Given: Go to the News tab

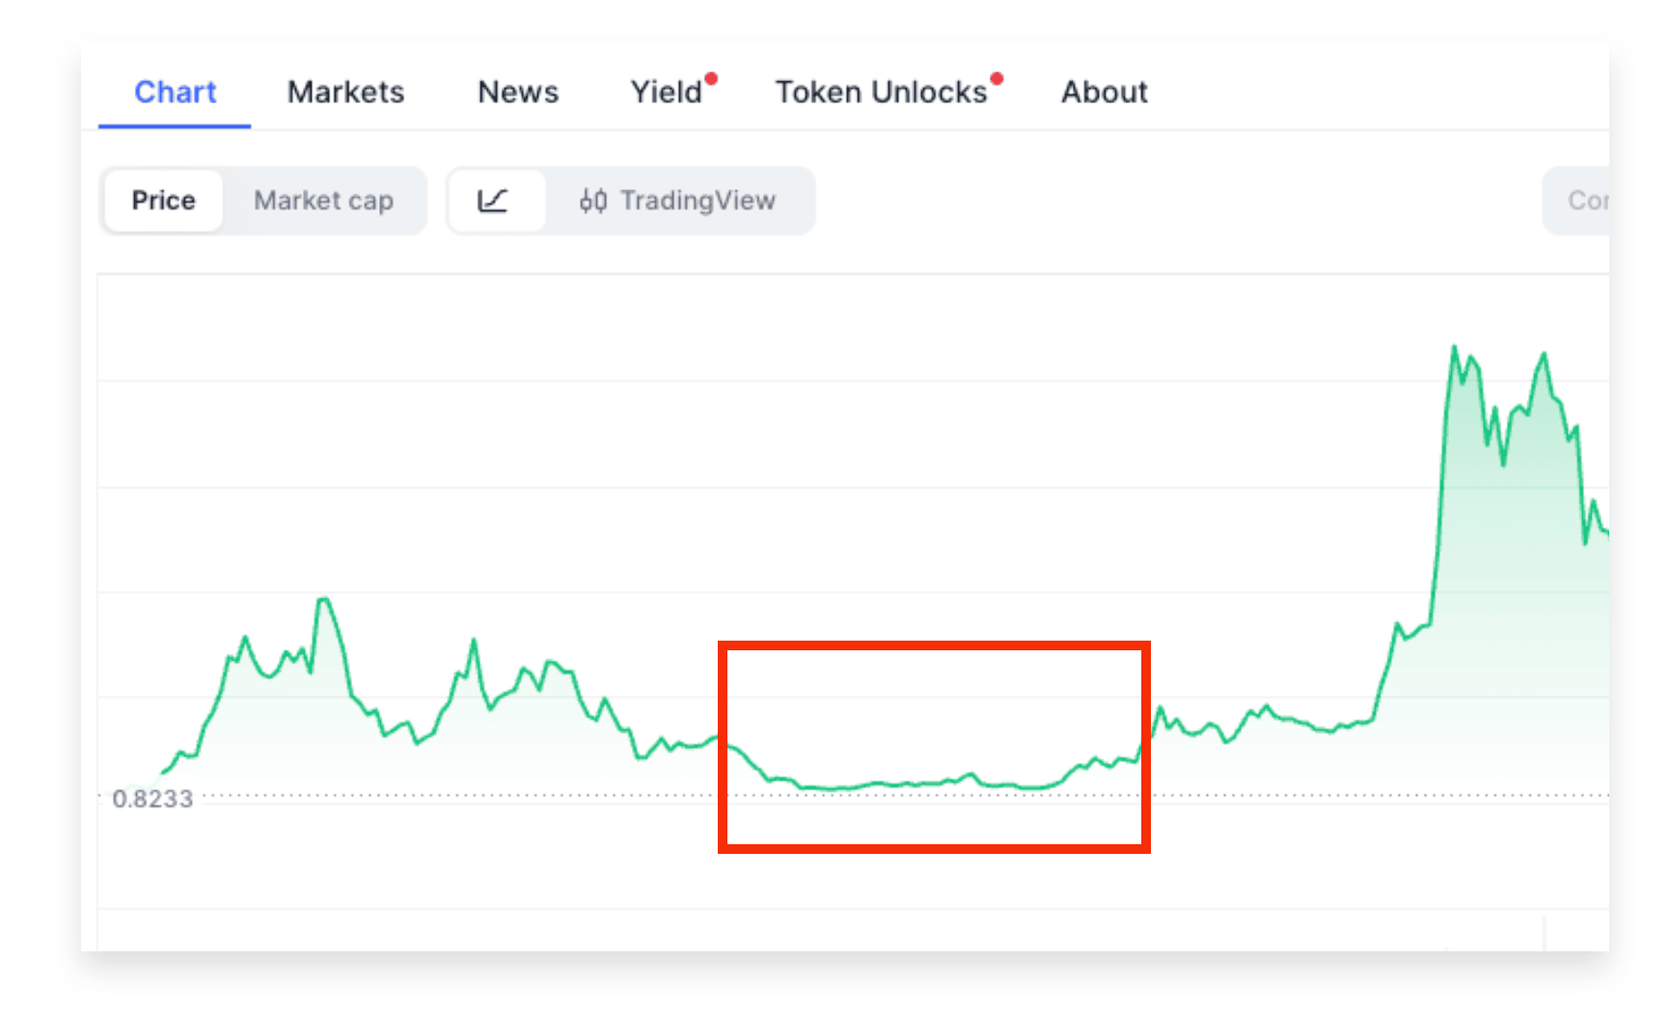Looking at the screenshot, I should click(518, 92).
